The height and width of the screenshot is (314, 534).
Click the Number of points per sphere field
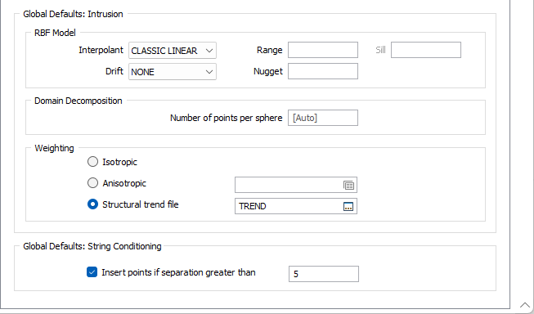pos(323,118)
